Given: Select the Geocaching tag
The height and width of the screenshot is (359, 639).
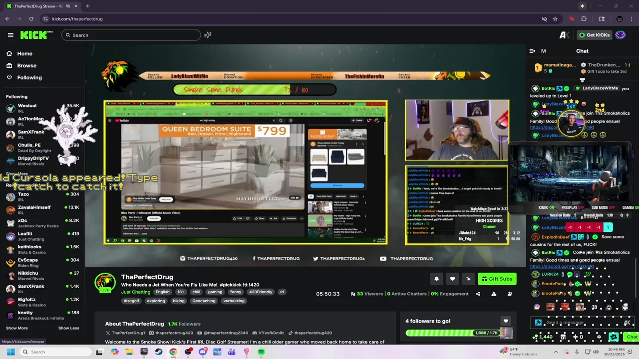Looking at the screenshot, I should click(x=204, y=301).
